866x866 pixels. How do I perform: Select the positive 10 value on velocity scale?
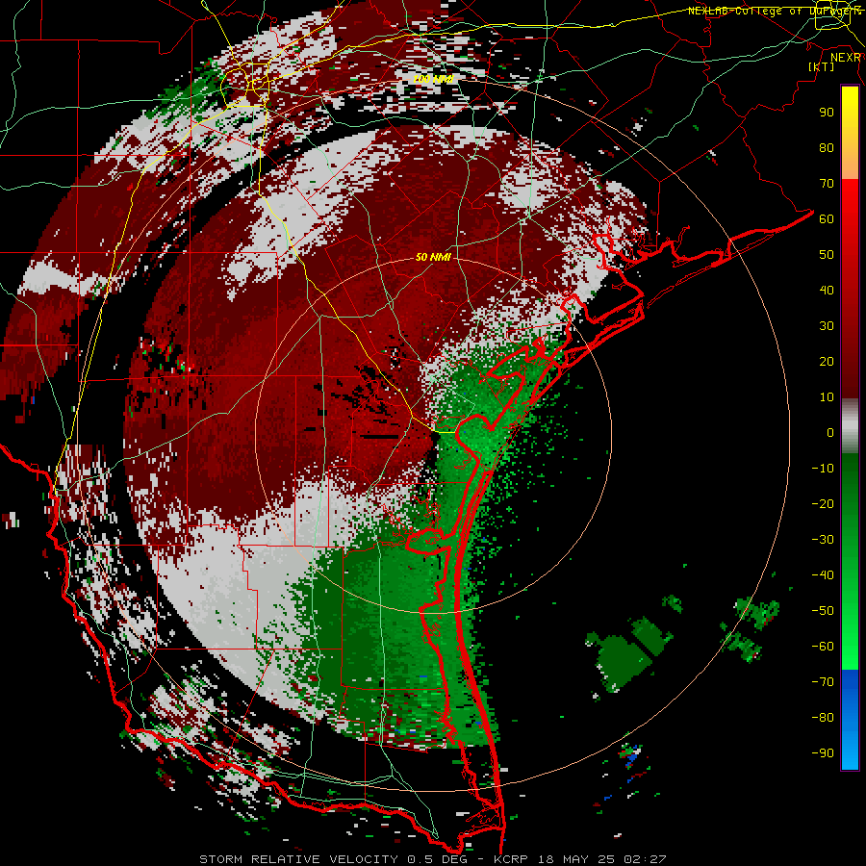[827, 397]
